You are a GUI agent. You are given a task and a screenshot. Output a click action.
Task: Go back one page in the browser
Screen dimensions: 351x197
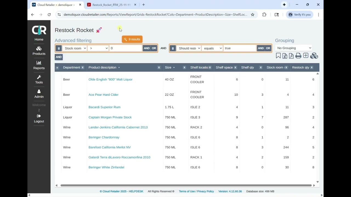(x=33, y=15)
